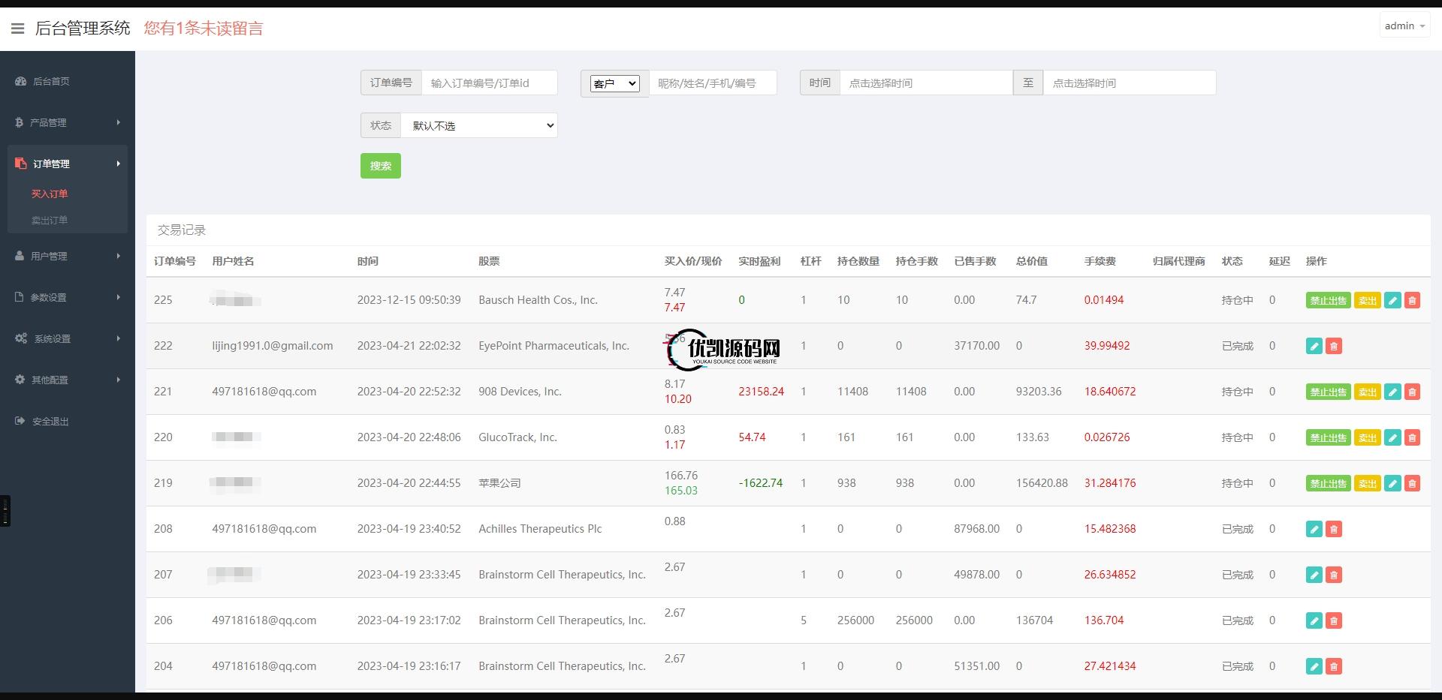Expand 用户管理 sidebar menu
Screen dimensions: 1442x700
(x=68, y=256)
